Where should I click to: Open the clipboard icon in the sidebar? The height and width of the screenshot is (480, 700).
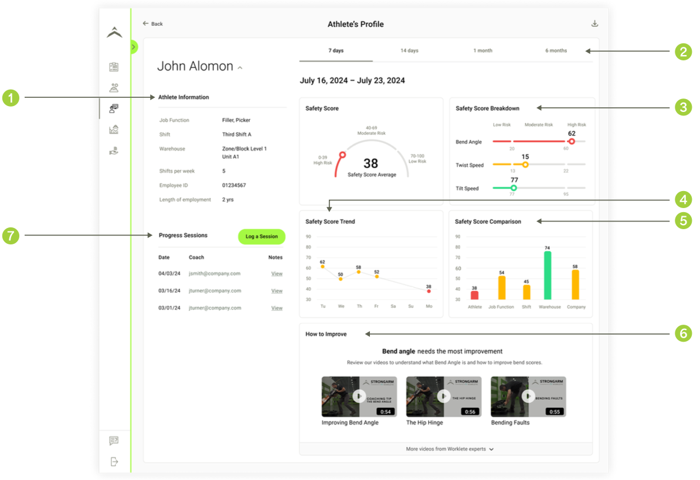(x=114, y=67)
